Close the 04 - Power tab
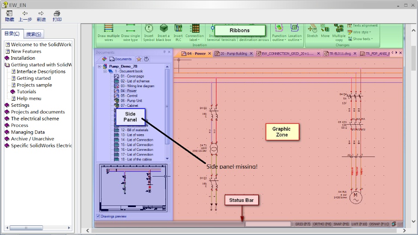418x235 pixels. [x=209, y=53]
